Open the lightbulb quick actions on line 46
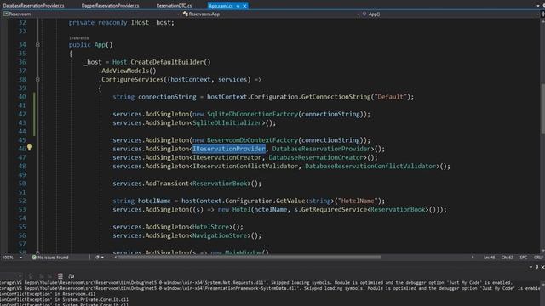This screenshot has height=306, width=545. pos(29,148)
